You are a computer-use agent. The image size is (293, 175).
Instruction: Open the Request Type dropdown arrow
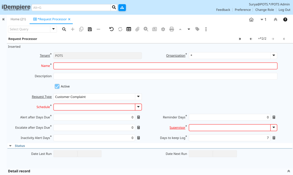(138, 97)
